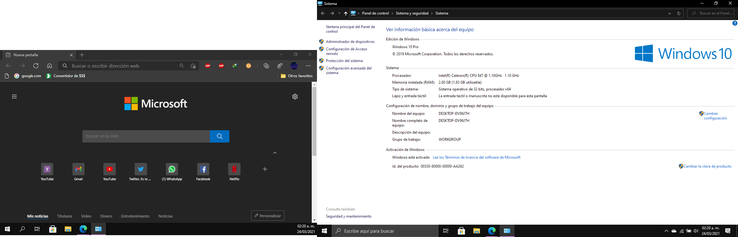
Task: Open Edge settings and more menu
Action: pos(308,66)
